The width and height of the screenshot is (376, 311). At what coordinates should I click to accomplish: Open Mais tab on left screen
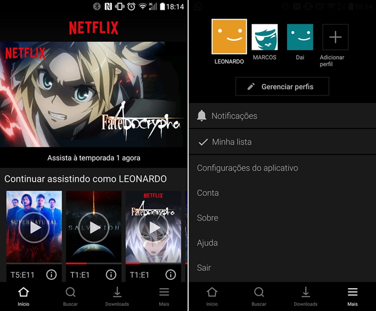(x=164, y=297)
